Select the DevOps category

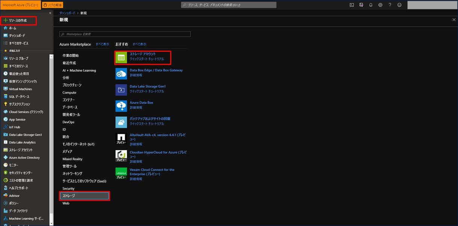pos(68,122)
